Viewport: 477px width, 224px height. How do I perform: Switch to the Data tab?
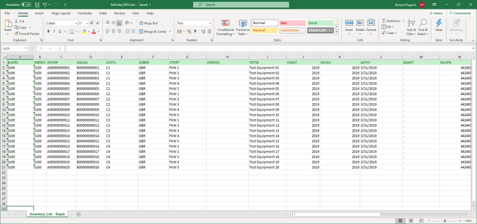103,13
